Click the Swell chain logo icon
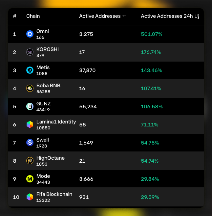212x216 pixels. point(30,143)
